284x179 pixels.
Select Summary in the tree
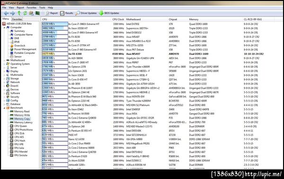(18, 31)
